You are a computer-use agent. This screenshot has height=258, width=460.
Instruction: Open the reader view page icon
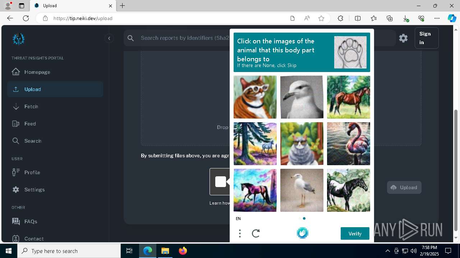(293, 18)
